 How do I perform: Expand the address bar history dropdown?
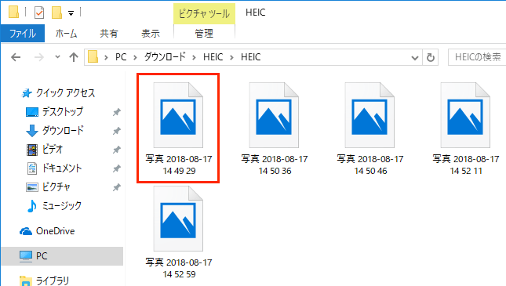click(x=415, y=58)
